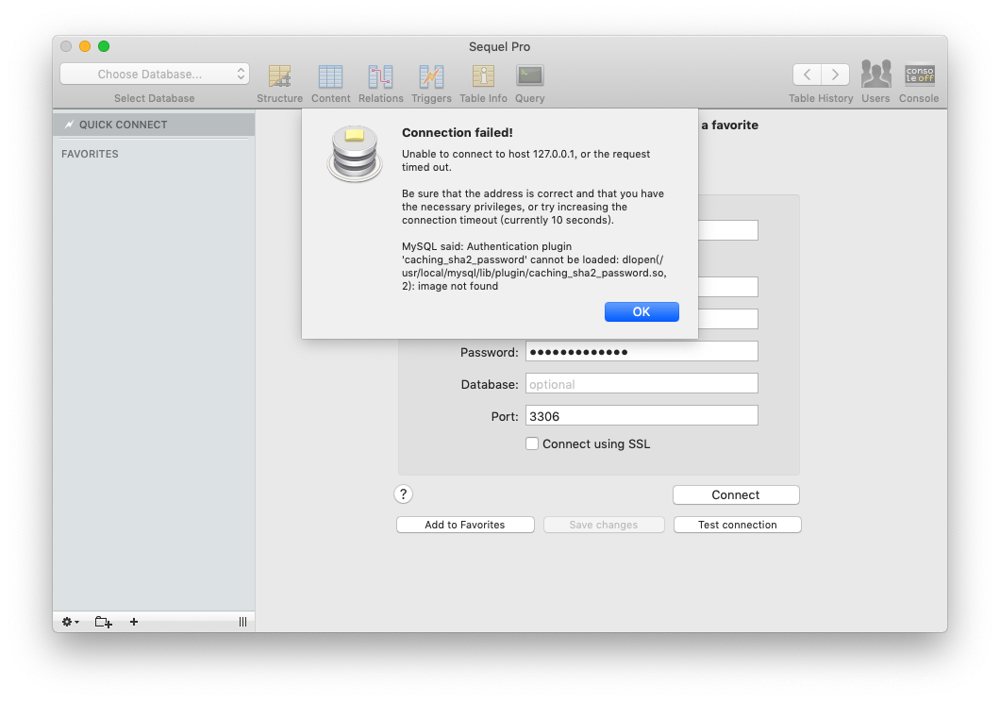Click the 'Connection failed!' heading
Screen dimensions: 1000x702
tap(458, 133)
